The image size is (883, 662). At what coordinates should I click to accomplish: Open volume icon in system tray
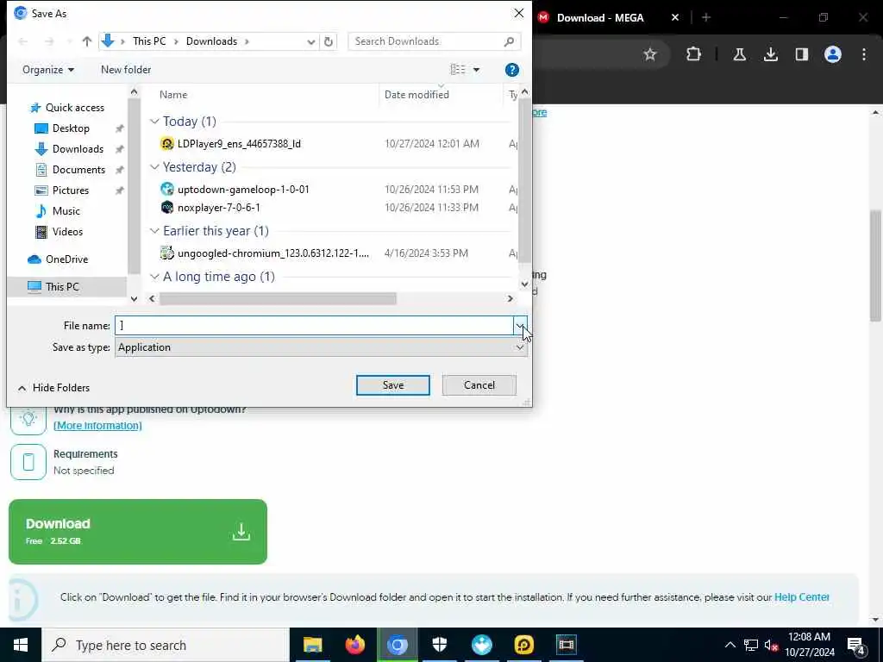771,646
